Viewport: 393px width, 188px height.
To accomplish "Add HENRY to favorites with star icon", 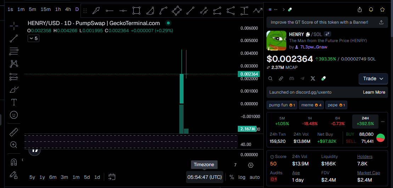I will pos(382,10).
